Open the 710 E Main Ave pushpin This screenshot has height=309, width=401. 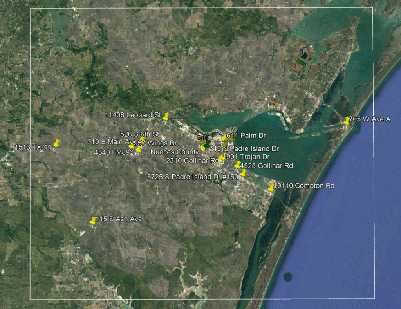click(131, 146)
